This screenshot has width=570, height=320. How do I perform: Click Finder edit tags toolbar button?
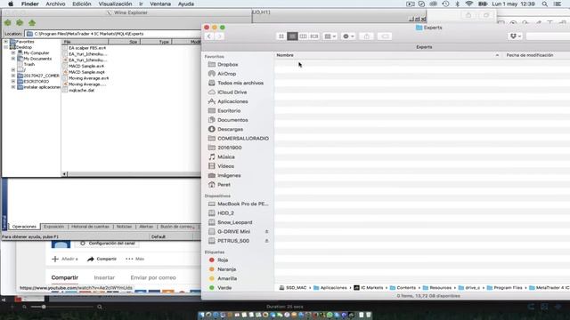(385, 36)
